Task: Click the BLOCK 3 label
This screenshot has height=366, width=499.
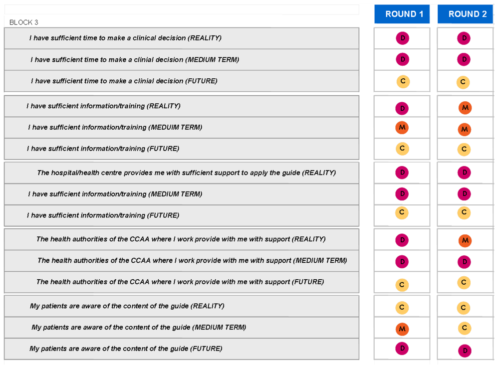Action: click(24, 22)
